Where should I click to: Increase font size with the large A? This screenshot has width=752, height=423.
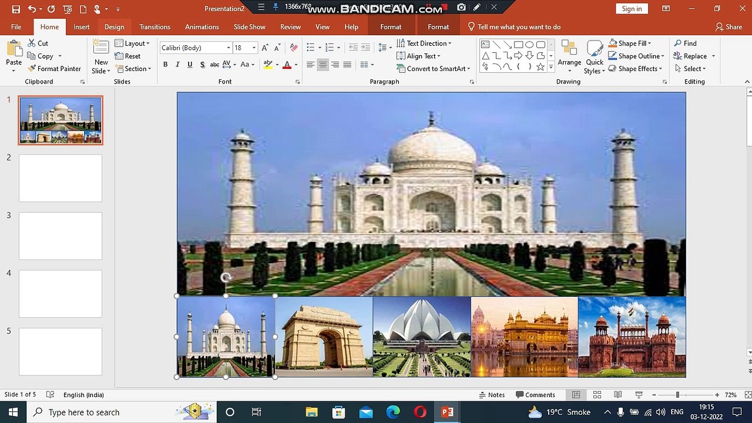[x=265, y=48]
